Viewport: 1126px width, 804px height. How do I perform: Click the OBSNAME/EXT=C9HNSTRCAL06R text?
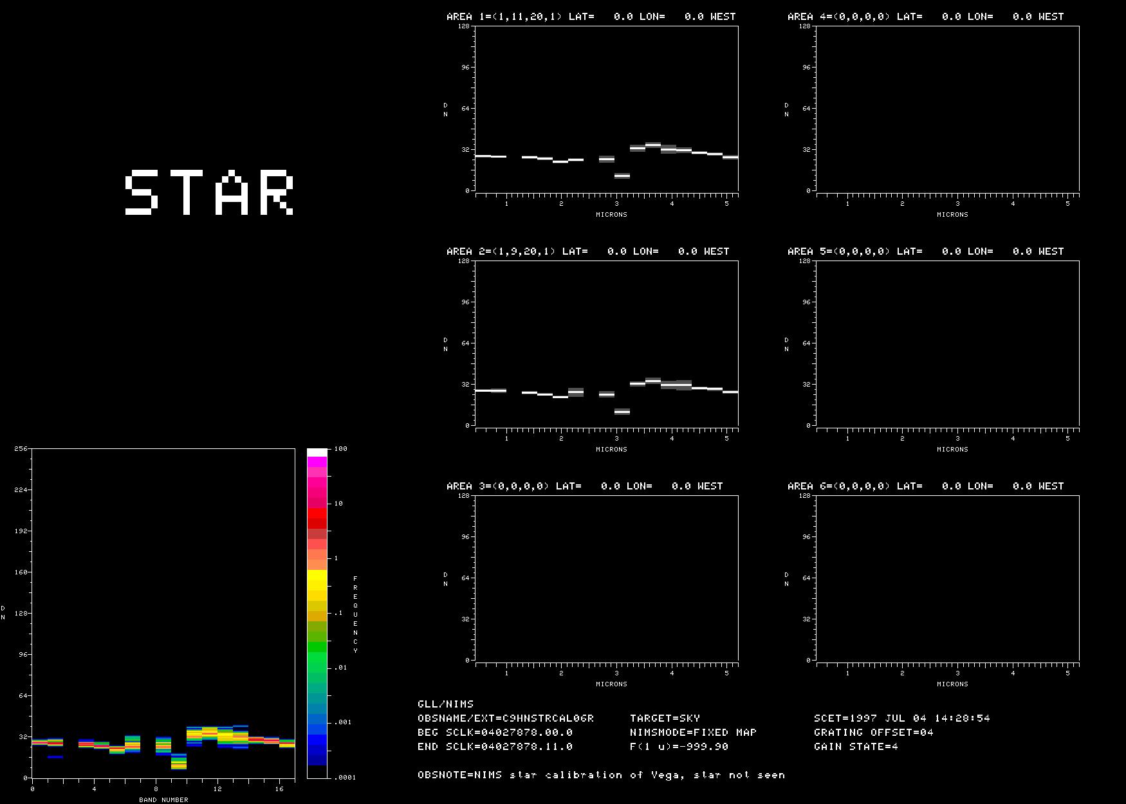click(x=506, y=718)
